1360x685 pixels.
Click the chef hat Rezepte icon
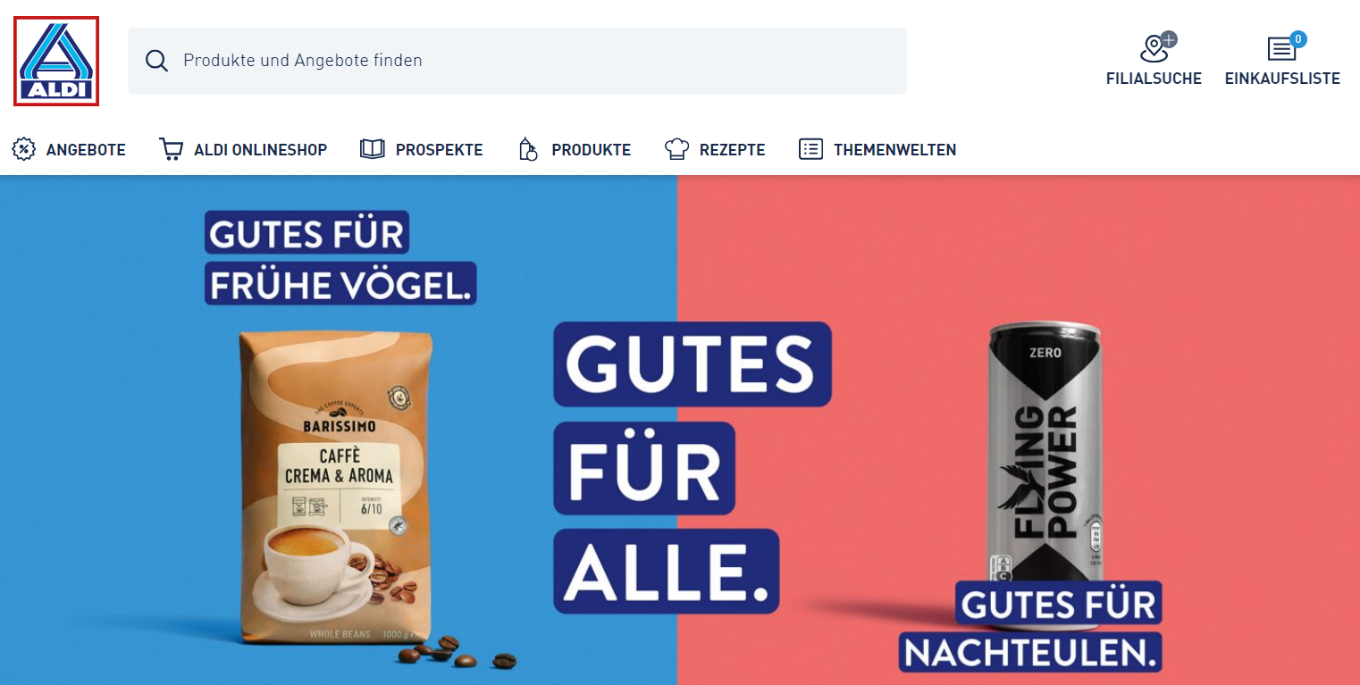676,149
